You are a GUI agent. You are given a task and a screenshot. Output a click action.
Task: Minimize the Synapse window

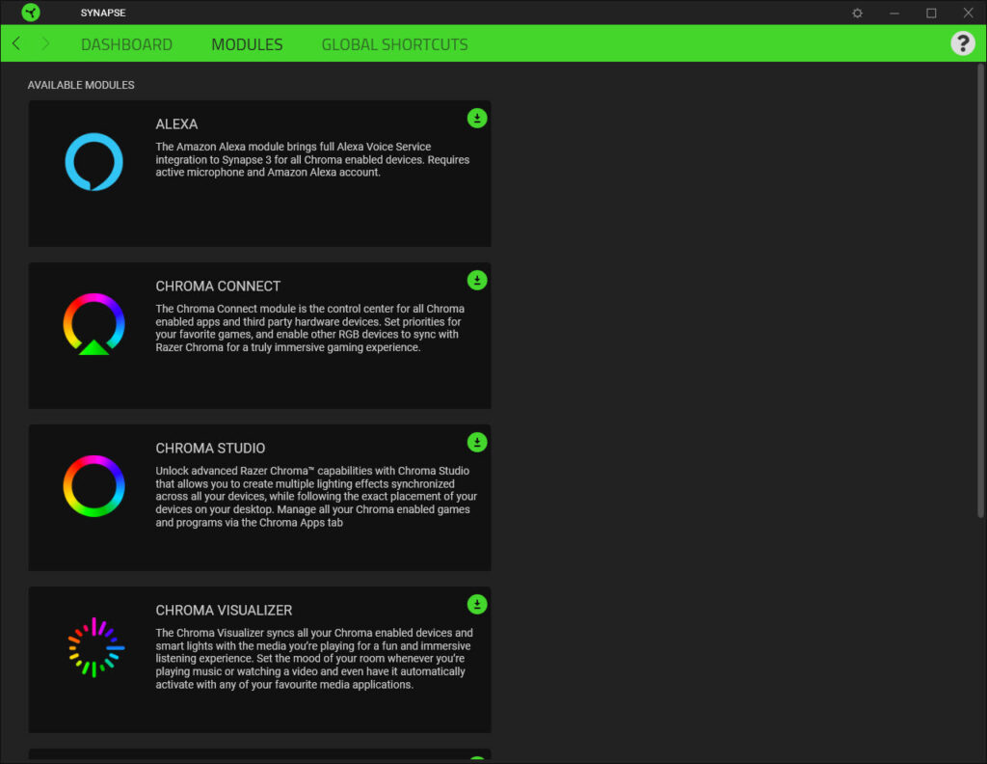click(x=894, y=13)
